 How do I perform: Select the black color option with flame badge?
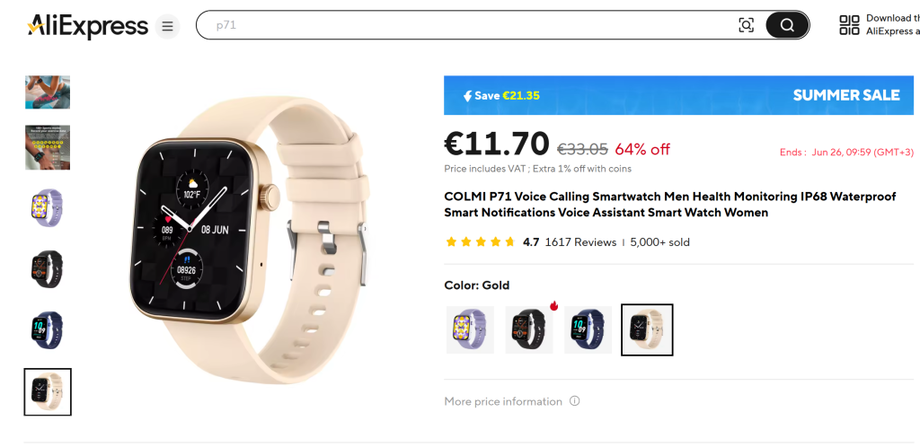(x=529, y=329)
